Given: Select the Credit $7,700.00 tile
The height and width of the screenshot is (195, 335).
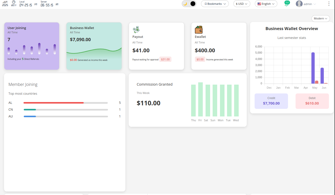Looking at the screenshot, I should [271, 101].
